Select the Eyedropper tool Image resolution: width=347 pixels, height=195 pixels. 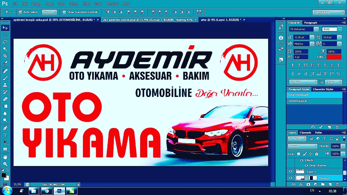click(x=5, y=63)
